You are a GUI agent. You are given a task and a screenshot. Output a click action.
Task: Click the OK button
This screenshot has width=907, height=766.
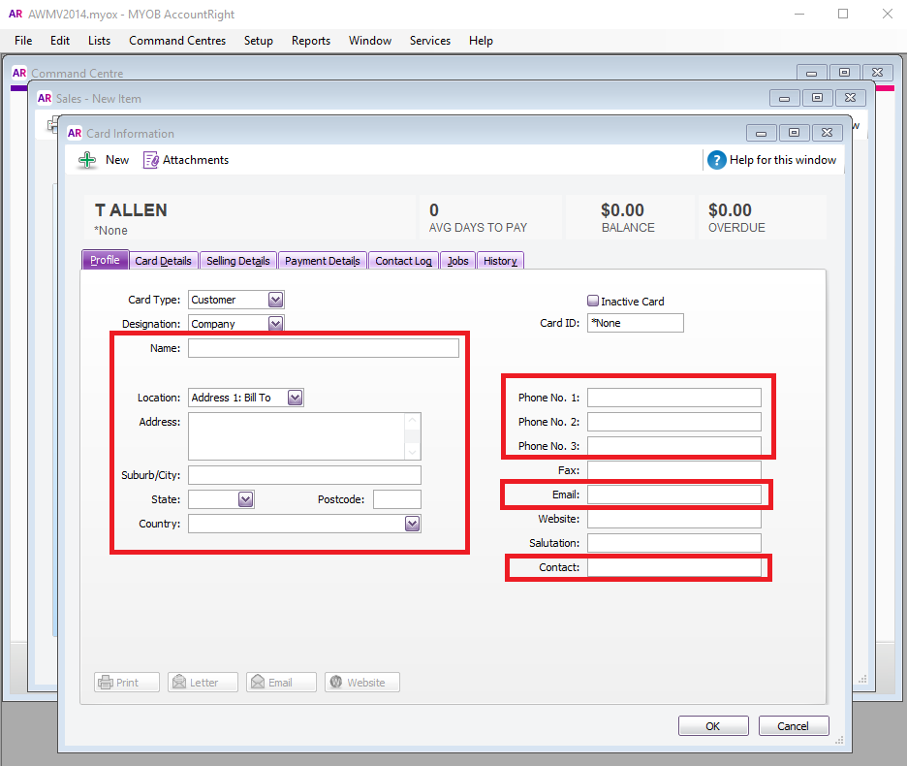[x=713, y=726]
